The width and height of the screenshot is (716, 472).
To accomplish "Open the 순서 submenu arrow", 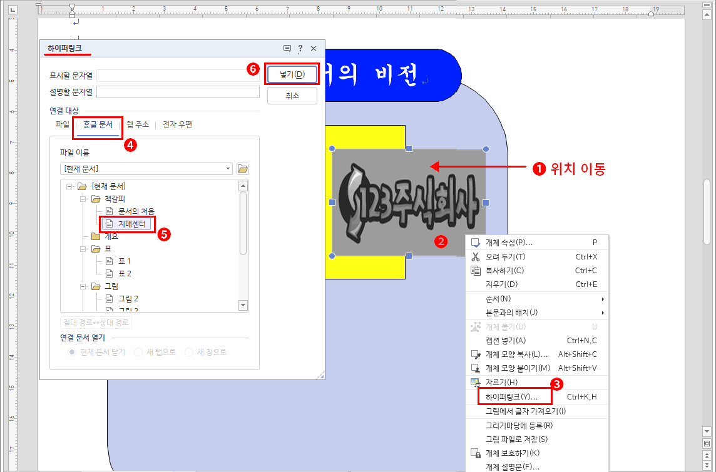I will pos(603,299).
